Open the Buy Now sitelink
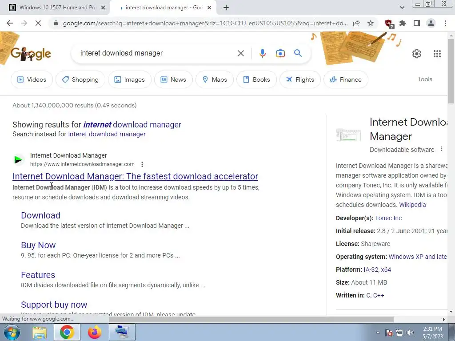The image size is (455, 341). point(38,245)
